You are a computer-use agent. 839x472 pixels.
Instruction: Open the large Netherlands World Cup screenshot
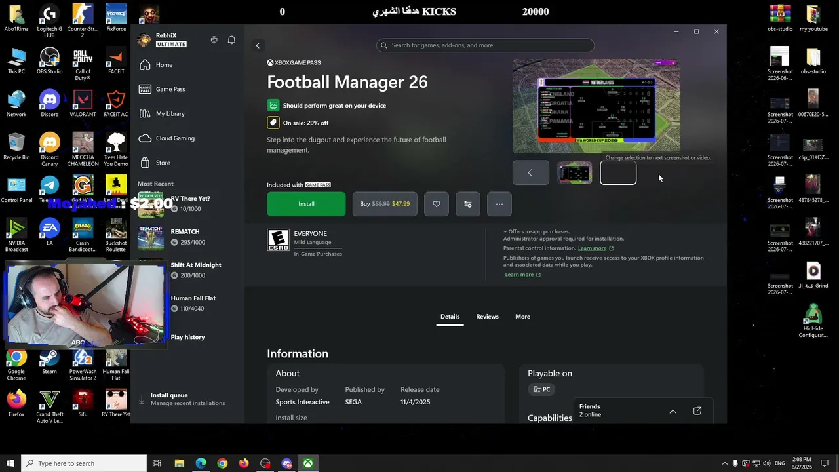pyautogui.click(x=596, y=106)
